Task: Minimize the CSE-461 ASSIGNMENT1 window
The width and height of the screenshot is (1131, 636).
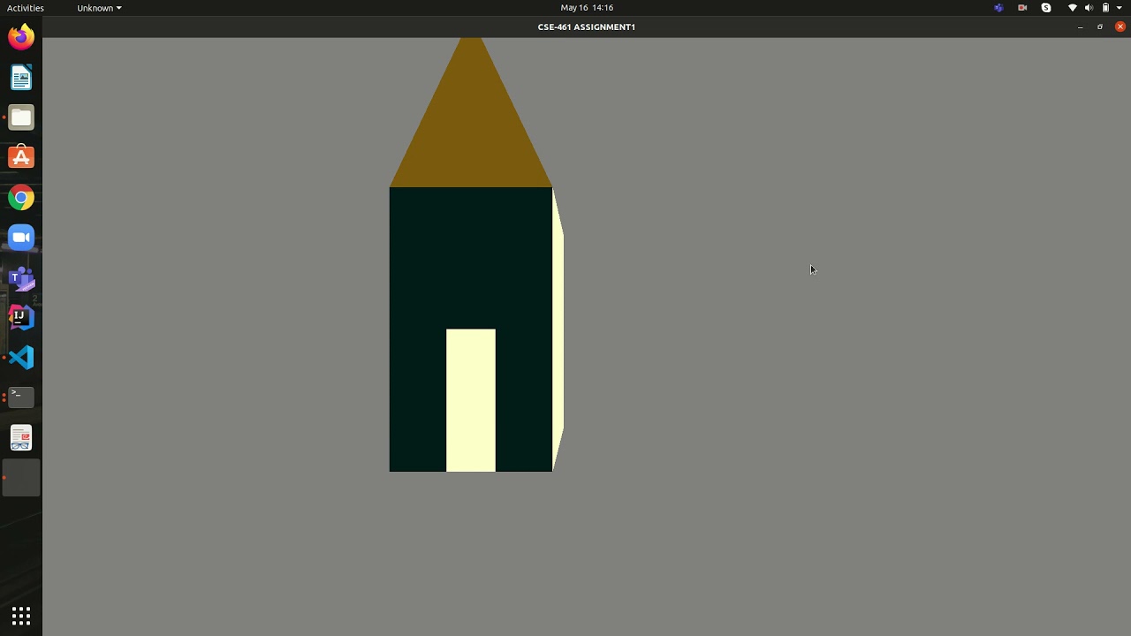Action: tap(1080, 27)
